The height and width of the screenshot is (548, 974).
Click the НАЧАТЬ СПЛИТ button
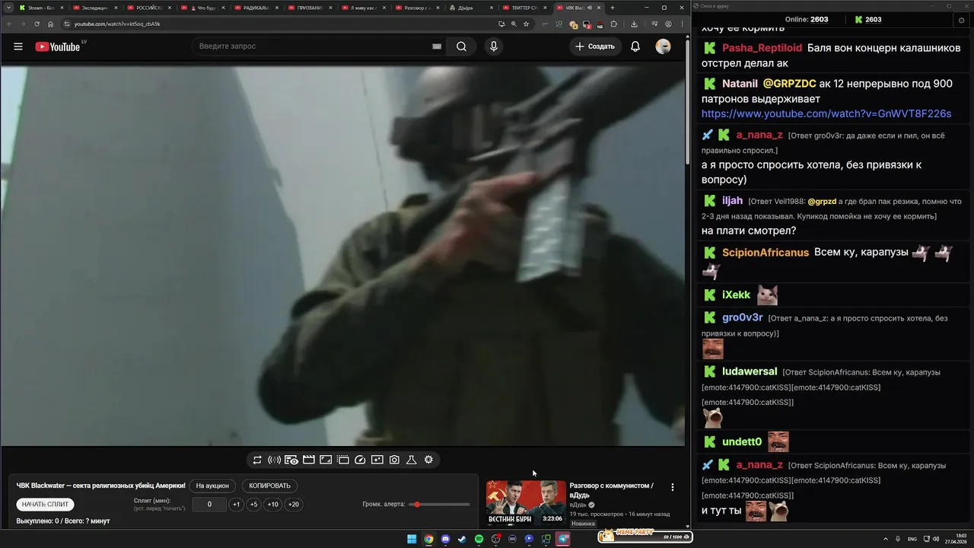click(x=45, y=504)
